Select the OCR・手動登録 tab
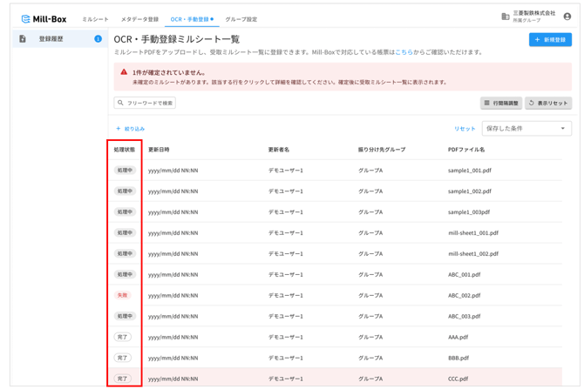The height and width of the screenshot is (389, 584). click(x=192, y=19)
